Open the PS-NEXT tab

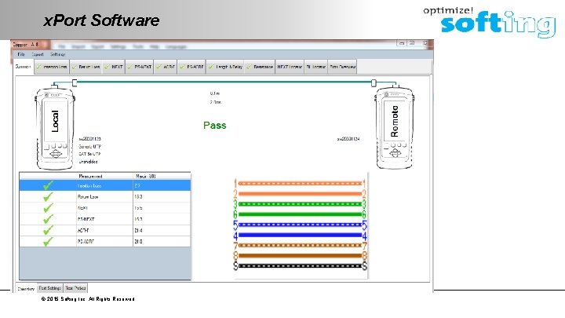pyautogui.click(x=140, y=67)
